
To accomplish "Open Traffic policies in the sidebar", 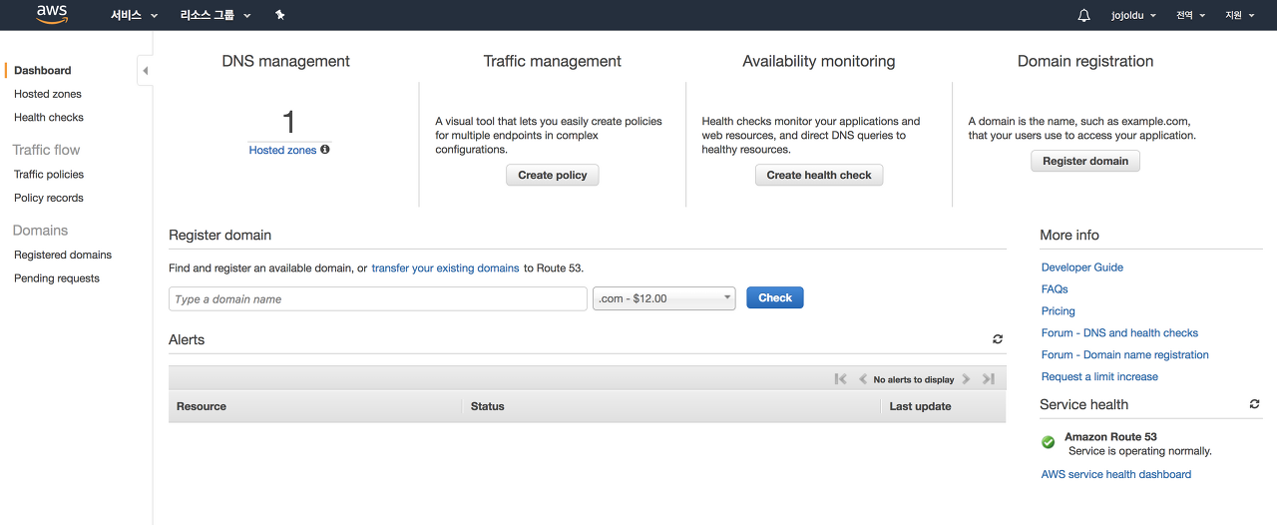I will (x=49, y=175).
